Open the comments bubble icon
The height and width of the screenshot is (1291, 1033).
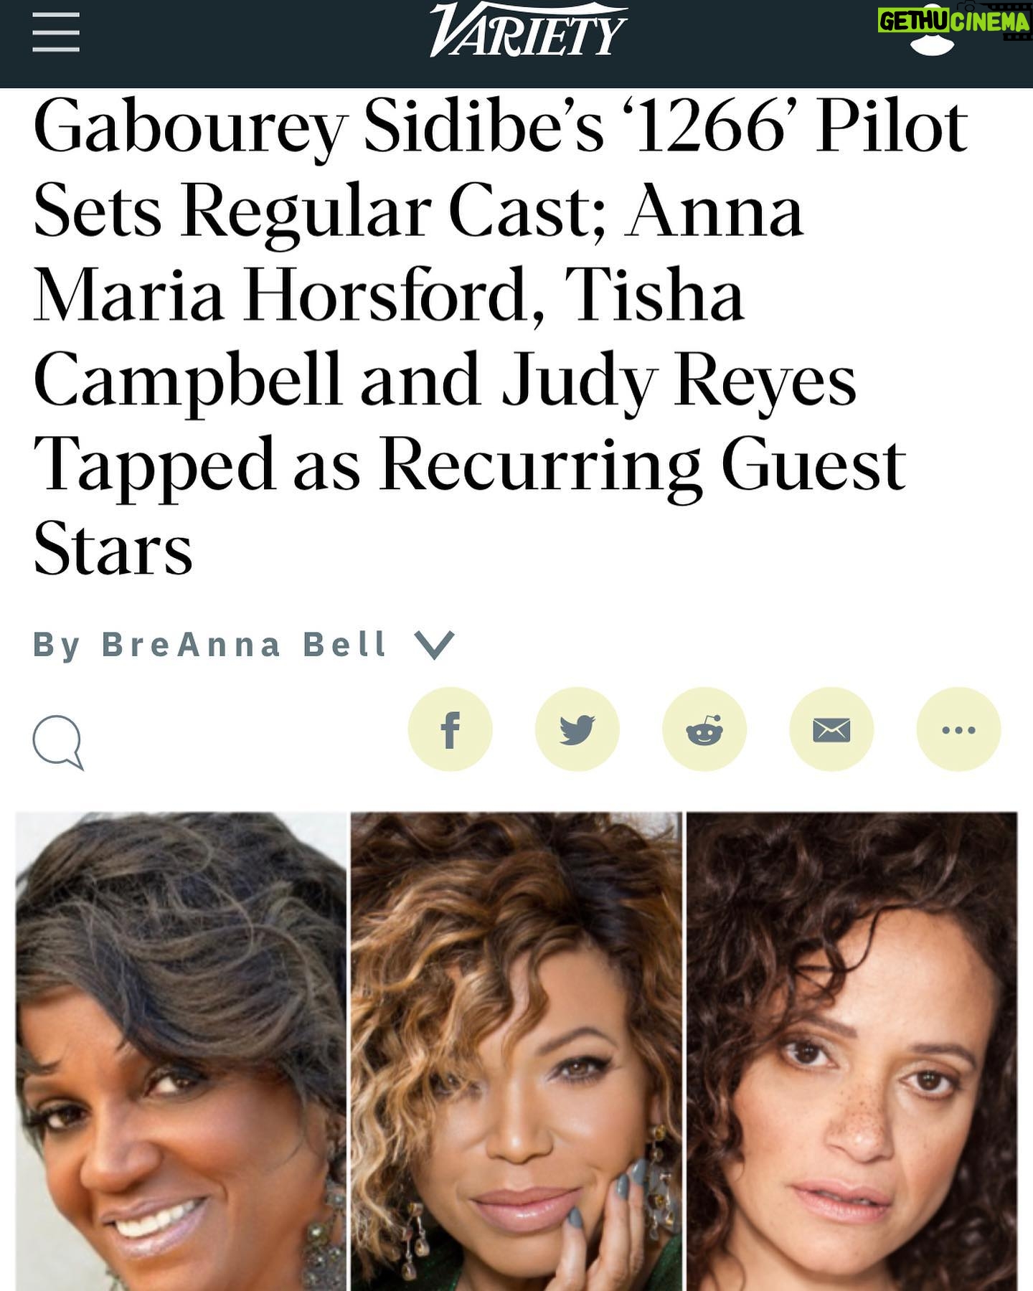tap(58, 742)
